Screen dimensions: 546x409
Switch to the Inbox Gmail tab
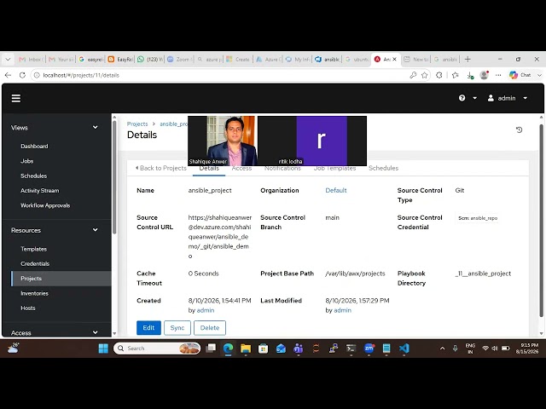coord(31,60)
